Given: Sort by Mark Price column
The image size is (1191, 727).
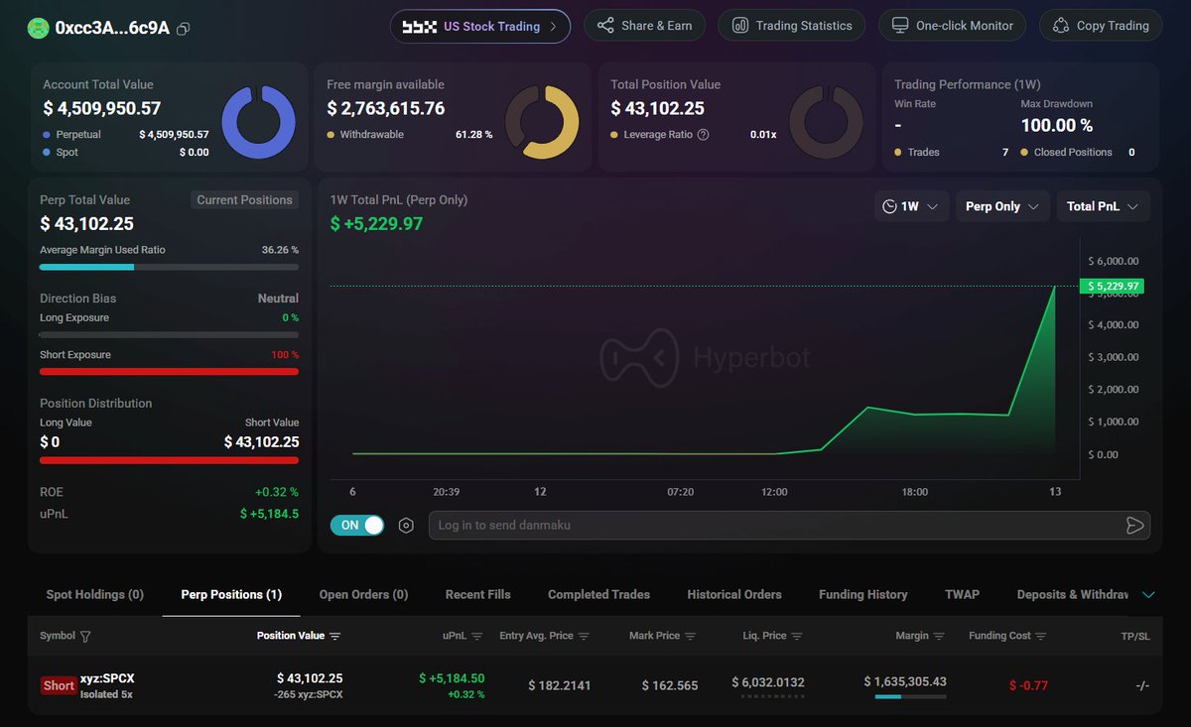Looking at the screenshot, I should (x=691, y=637).
